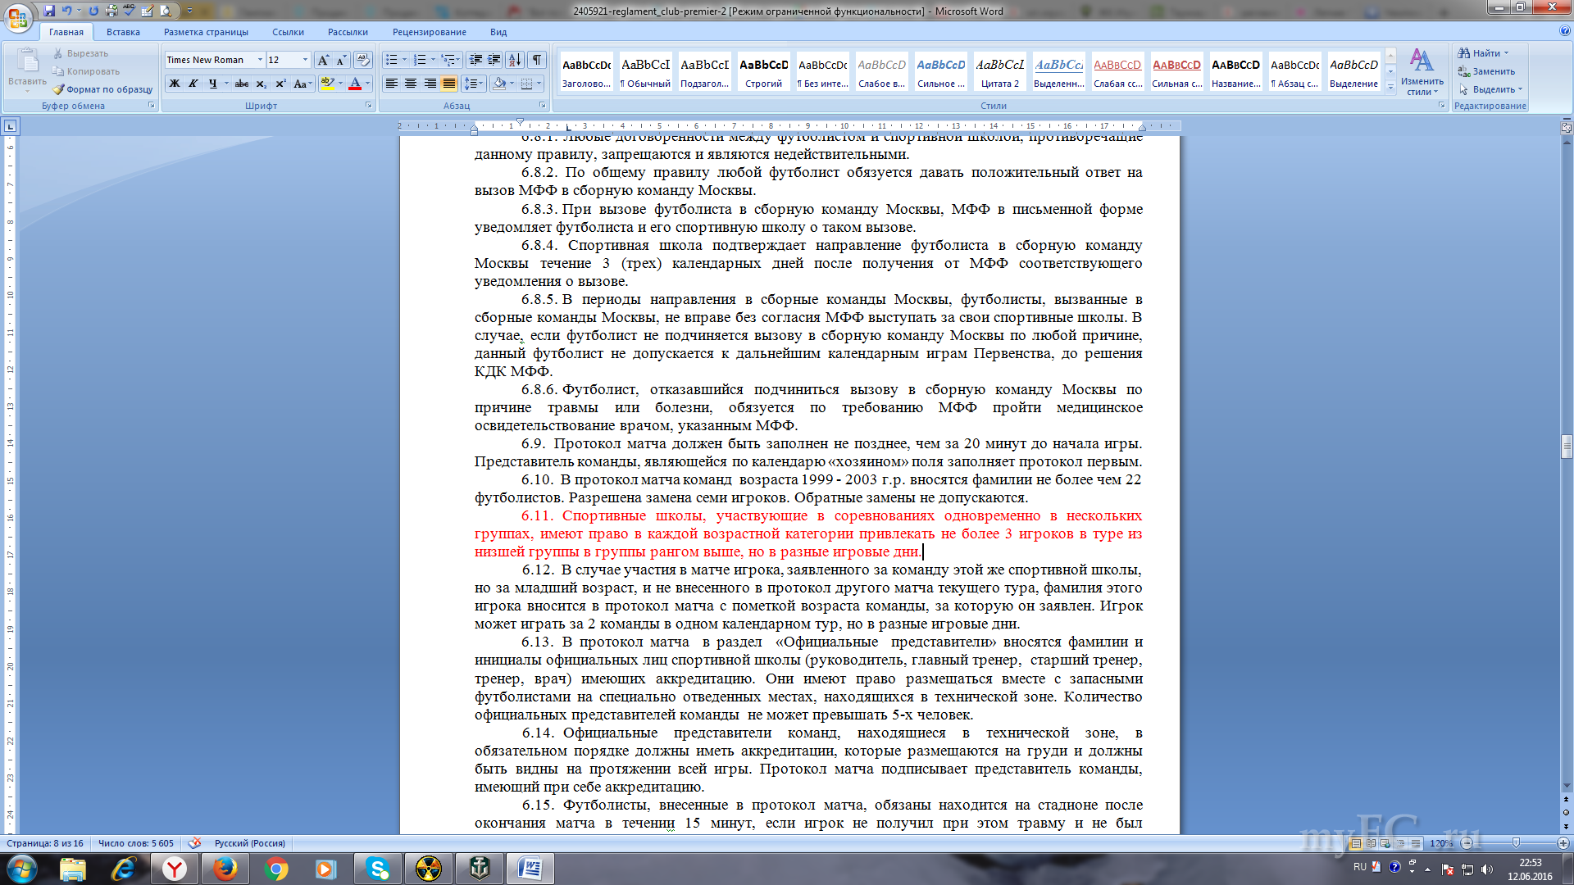Click the grow font size icon
The height and width of the screenshot is (885, 1574).
(x=323, y=60)
